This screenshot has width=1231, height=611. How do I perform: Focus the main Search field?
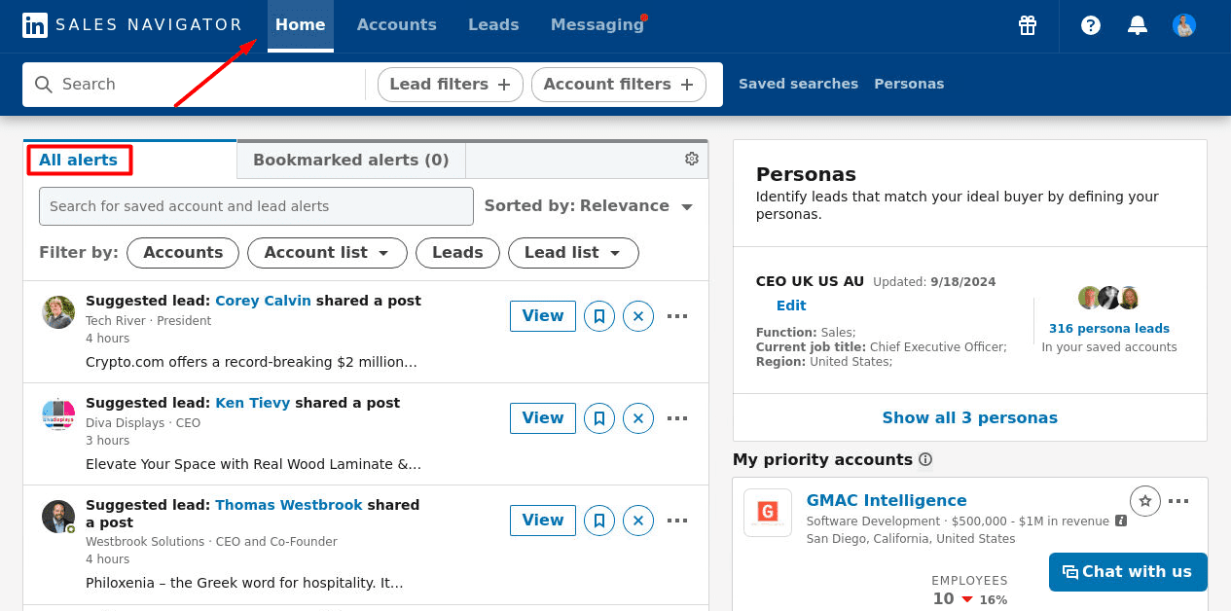[195, 85]
